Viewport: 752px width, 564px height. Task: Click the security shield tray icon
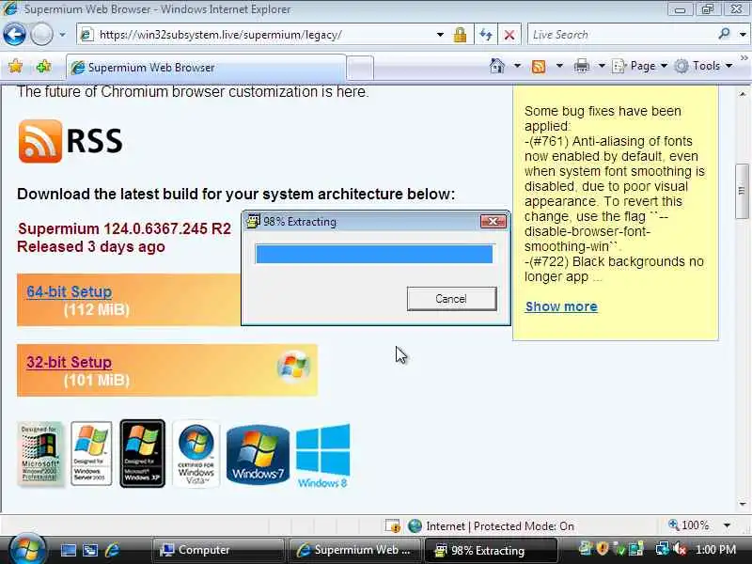603,549
